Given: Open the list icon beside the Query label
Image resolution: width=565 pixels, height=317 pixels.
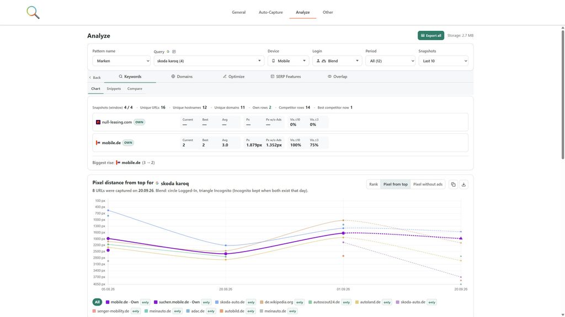Looking at the screenshot, I should [174, 52].
